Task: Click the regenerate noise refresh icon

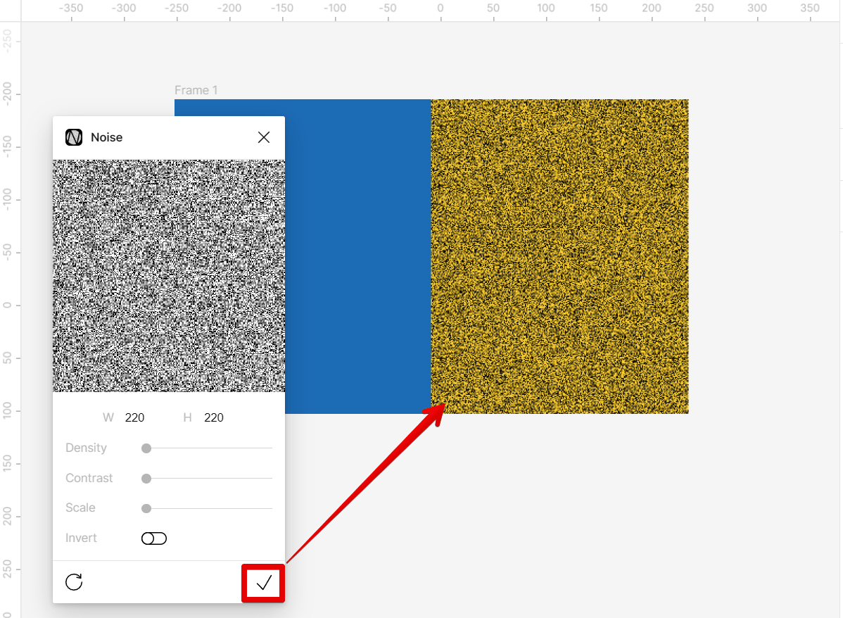Action: 74,582
